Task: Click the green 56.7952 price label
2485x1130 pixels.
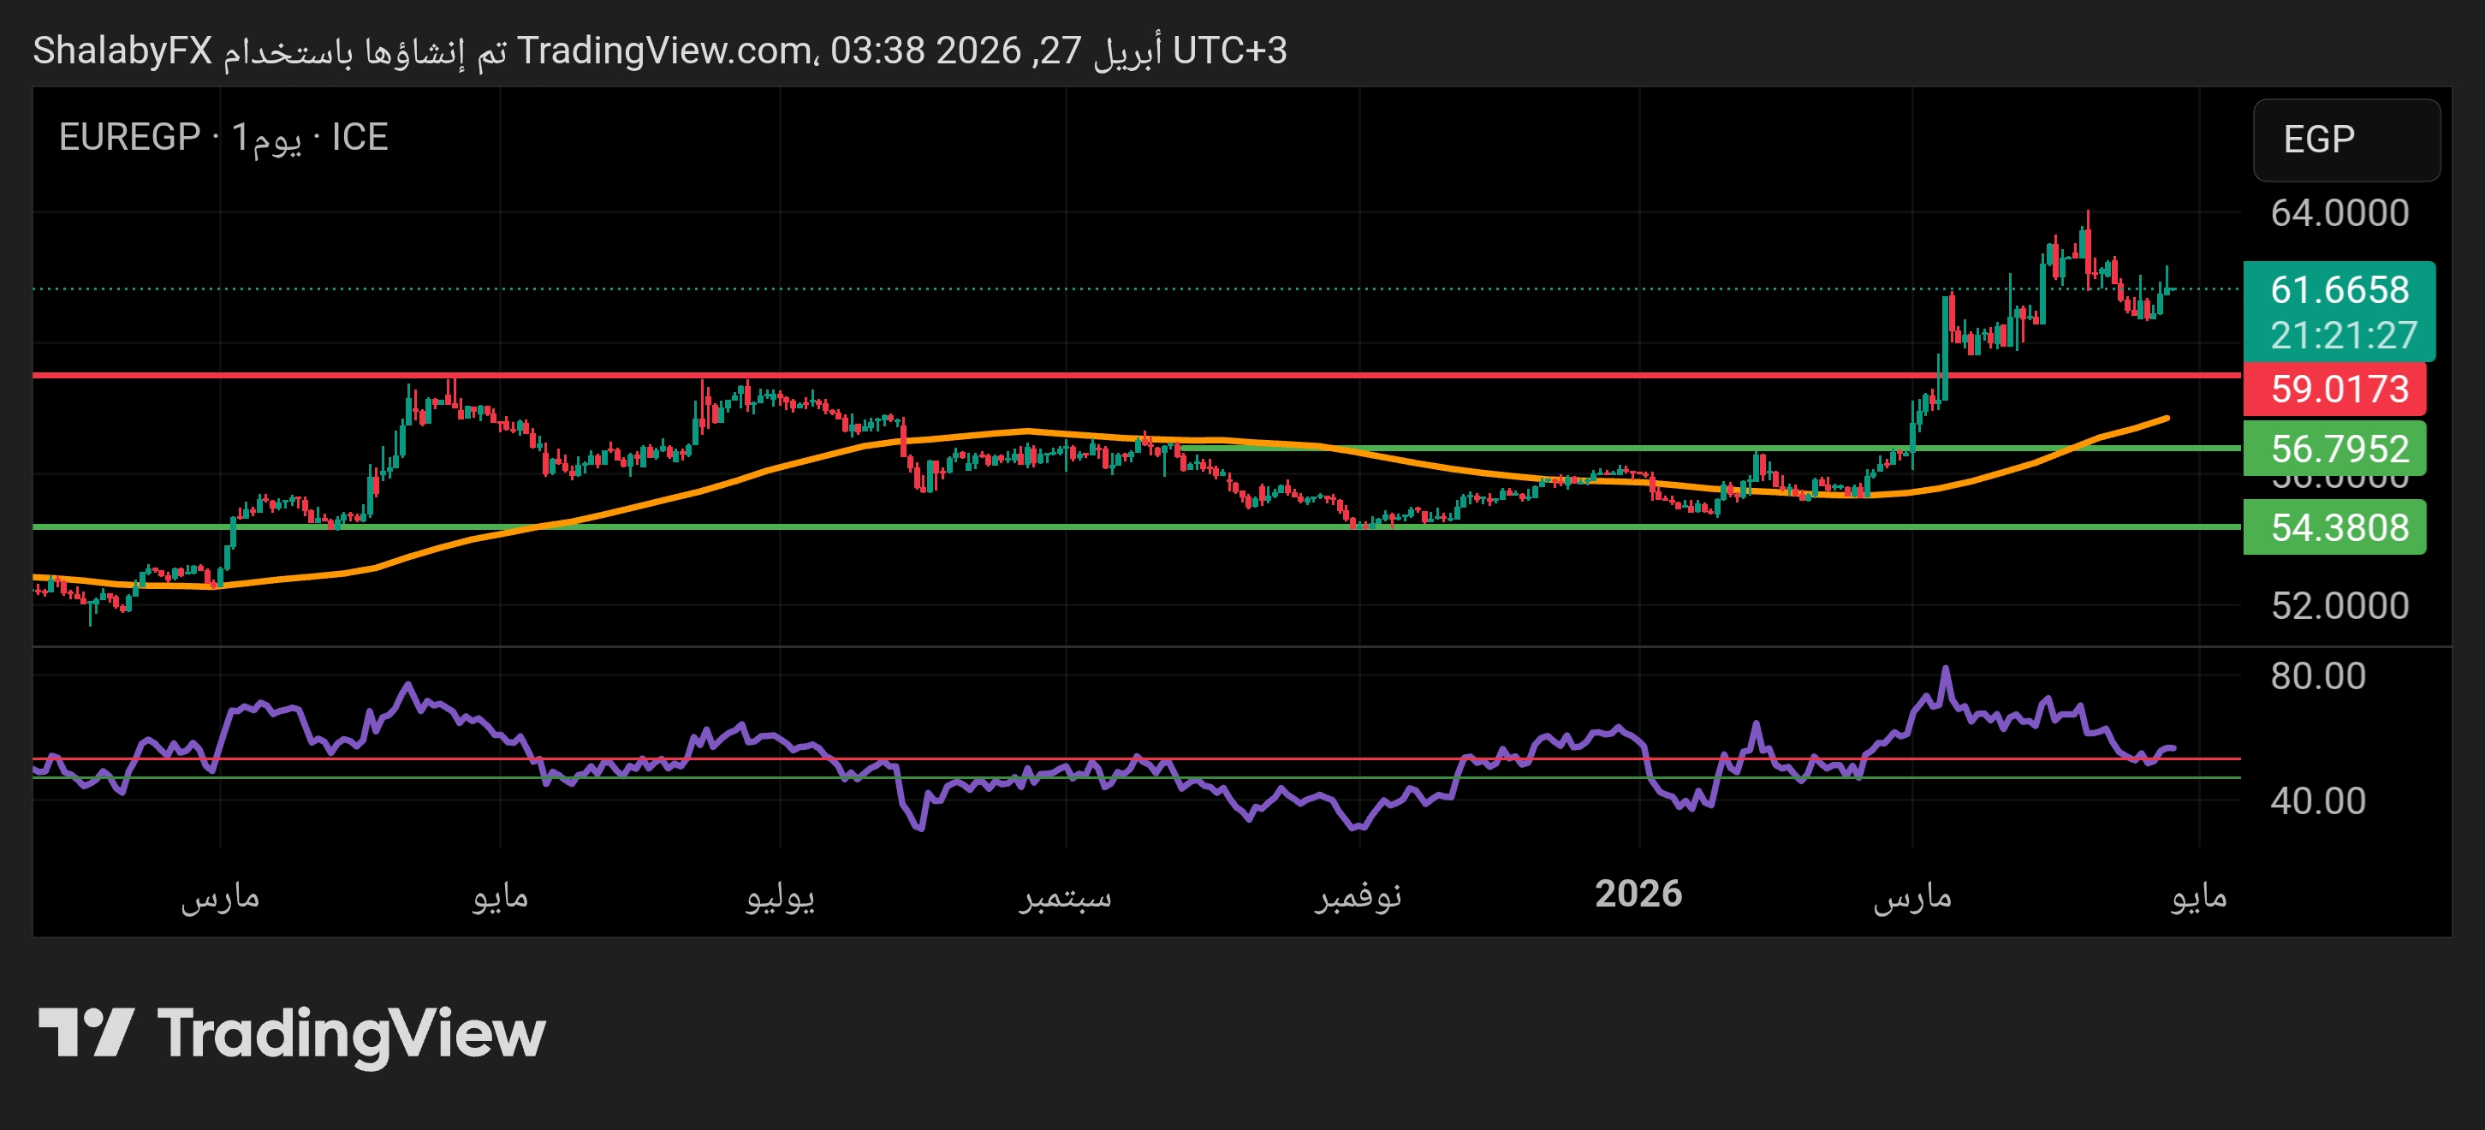Action: 2339,449
